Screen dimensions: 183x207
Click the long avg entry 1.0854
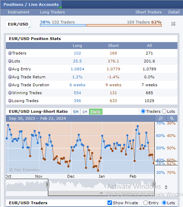pyautogui.click(x=78, y=69)
